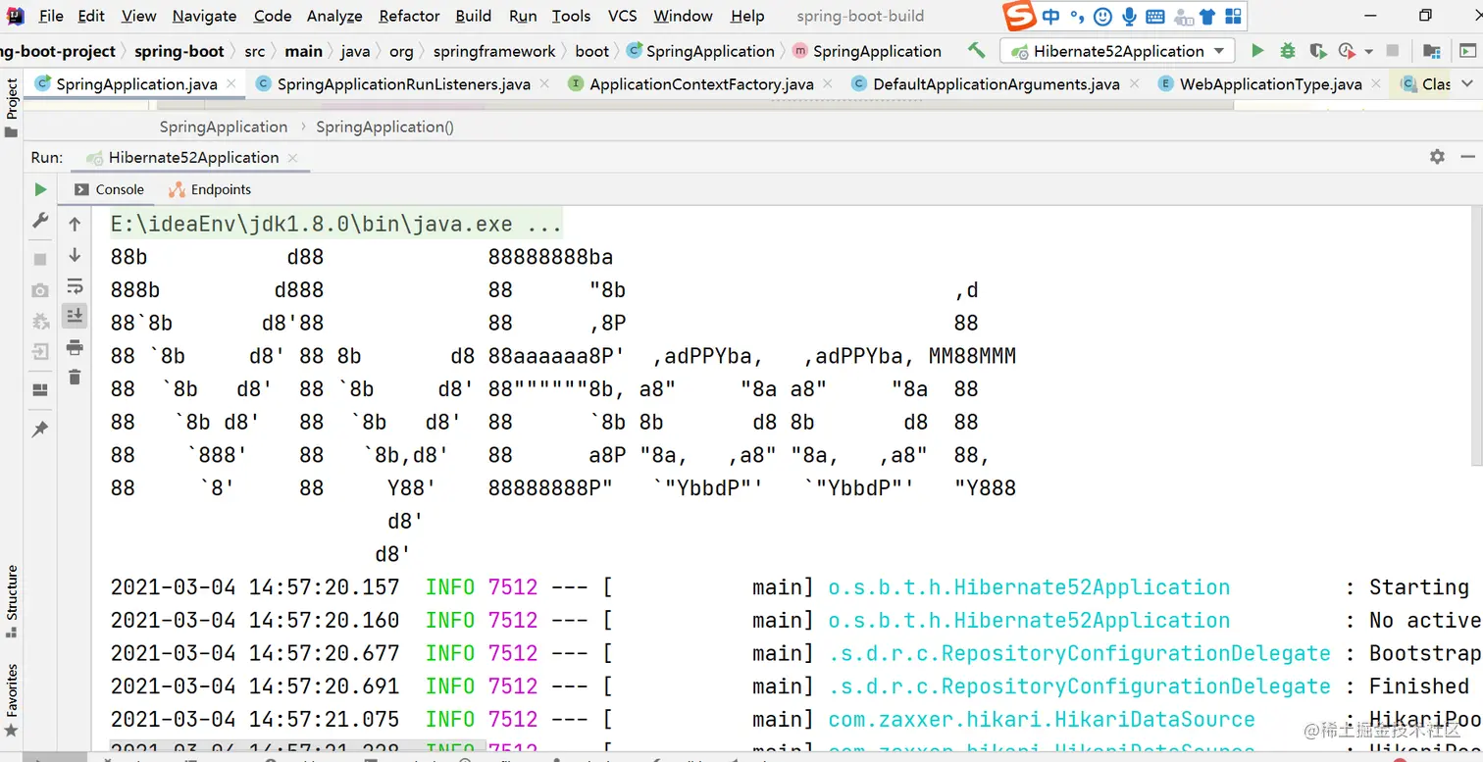This screenshot has width=1483, height=762.
Task: Stop the application from the main toolbar's stop square
Action: [x=1392, y=51]
